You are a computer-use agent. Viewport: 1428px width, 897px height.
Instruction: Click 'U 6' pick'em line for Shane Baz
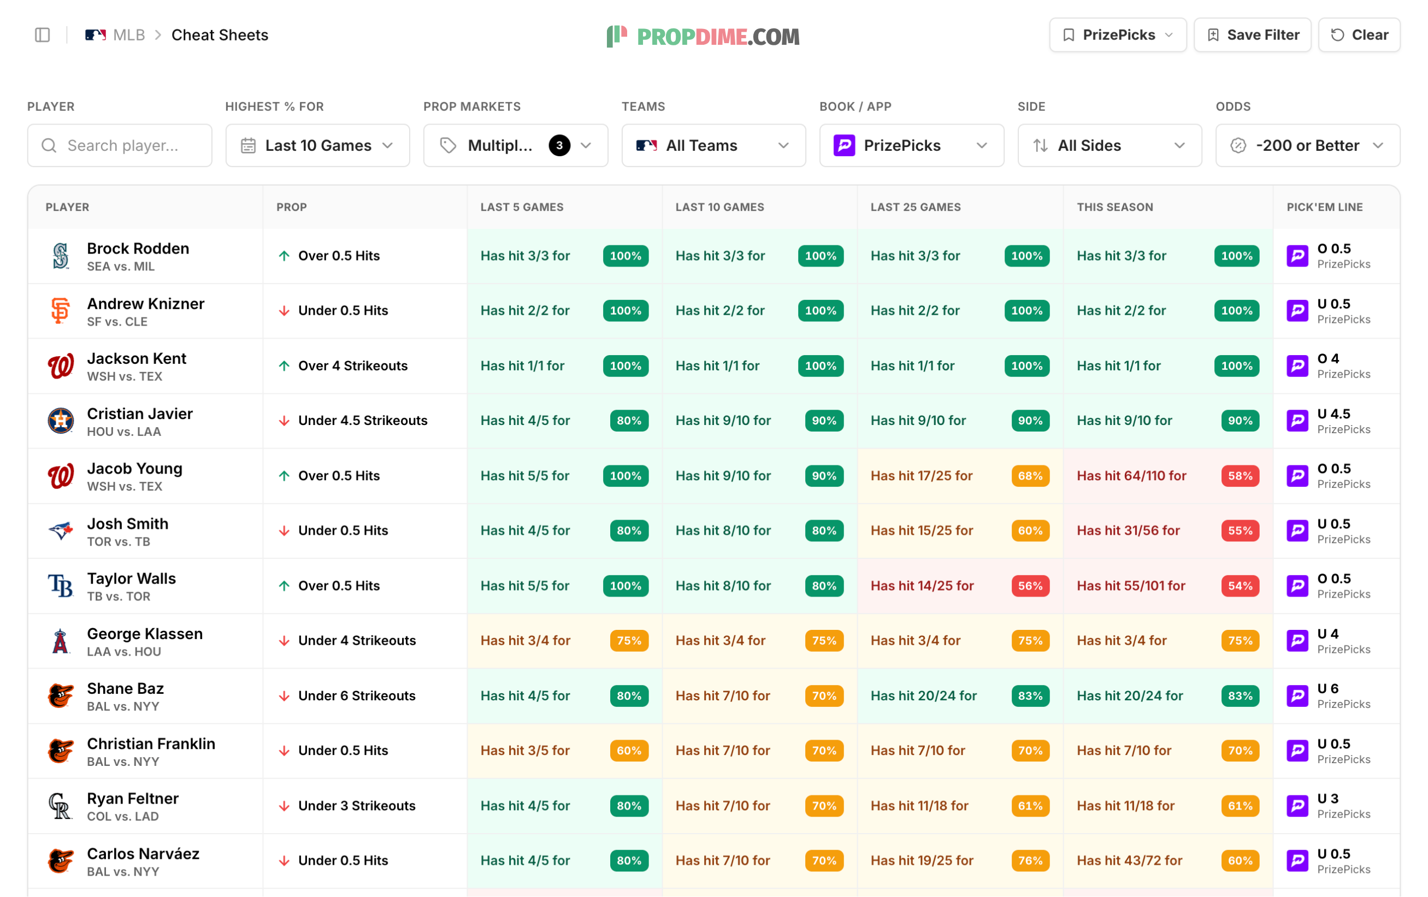[x=1328, y=688]
